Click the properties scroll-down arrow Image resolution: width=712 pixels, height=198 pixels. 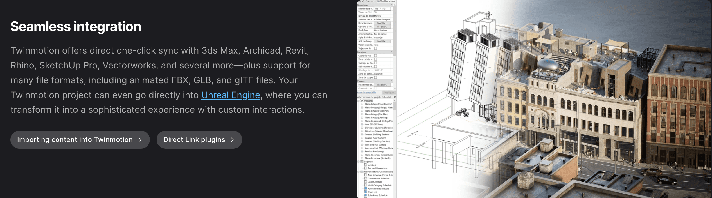click(x=395, y=89)
